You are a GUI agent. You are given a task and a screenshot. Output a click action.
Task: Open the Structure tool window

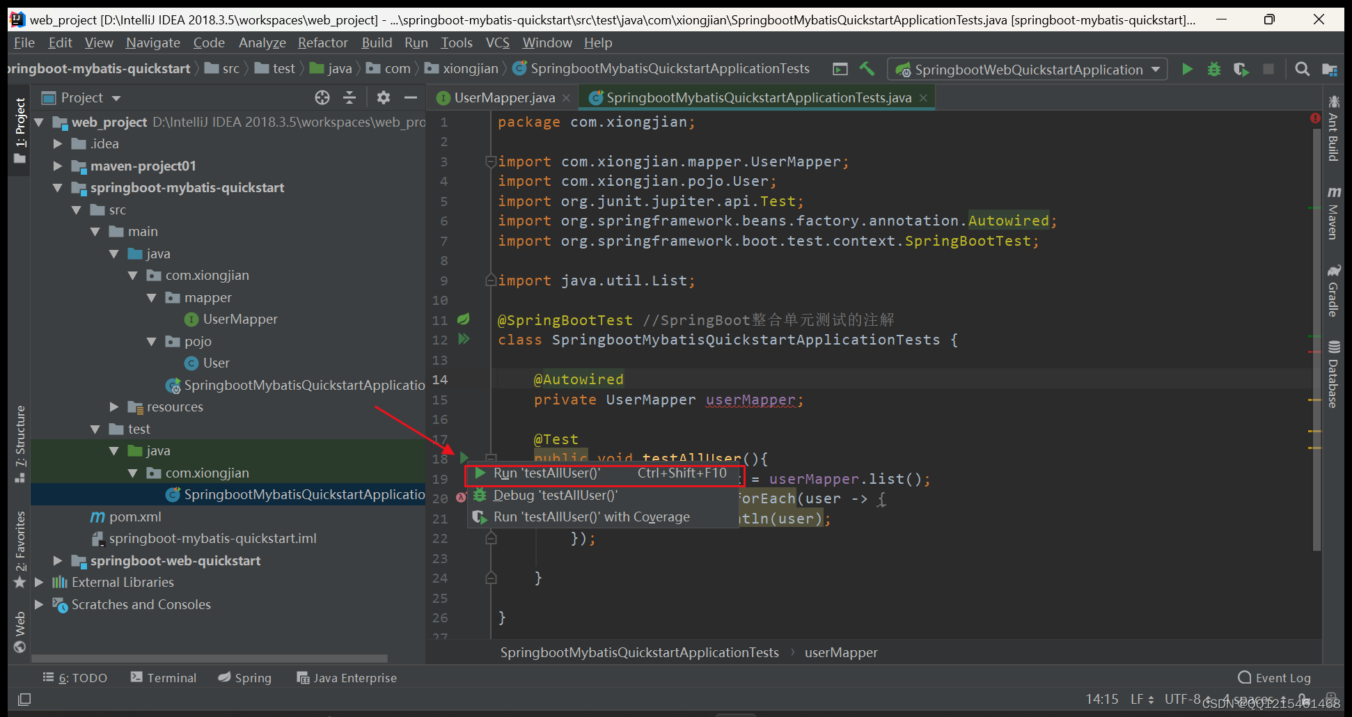[x=20, y=443]
